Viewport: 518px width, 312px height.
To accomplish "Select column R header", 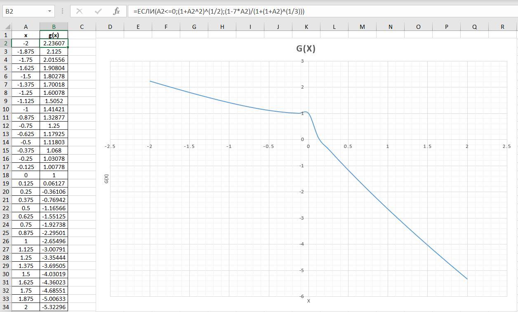I will click(502, 27).
